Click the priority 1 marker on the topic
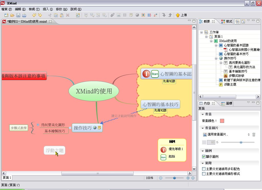 (x=146, y=74)
